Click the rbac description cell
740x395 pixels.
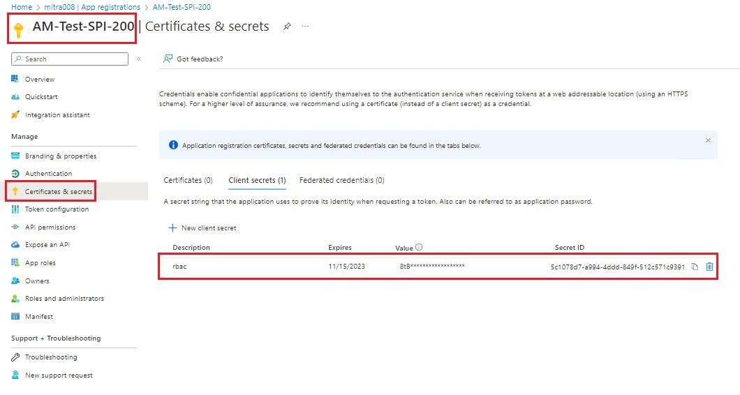[179, 267]
